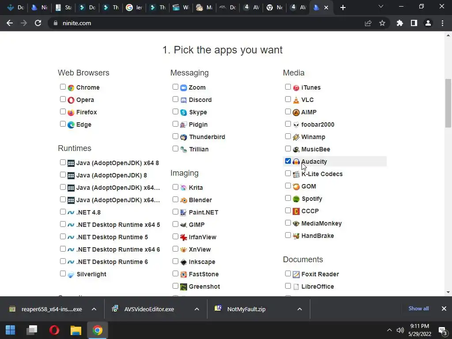The width and height of the screenshot is (452, 339).
Task: Click the Foxit Reader icon under Documents
Action: pyautogui.click(x=296, y=275)
